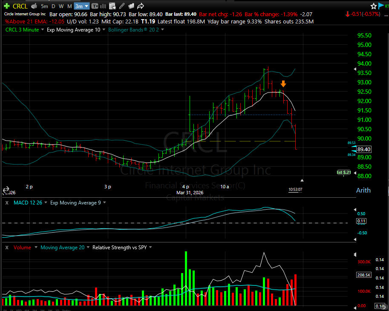Click the folder icon in toolbar
Screen dimensions: 389x311
[131, 6]
